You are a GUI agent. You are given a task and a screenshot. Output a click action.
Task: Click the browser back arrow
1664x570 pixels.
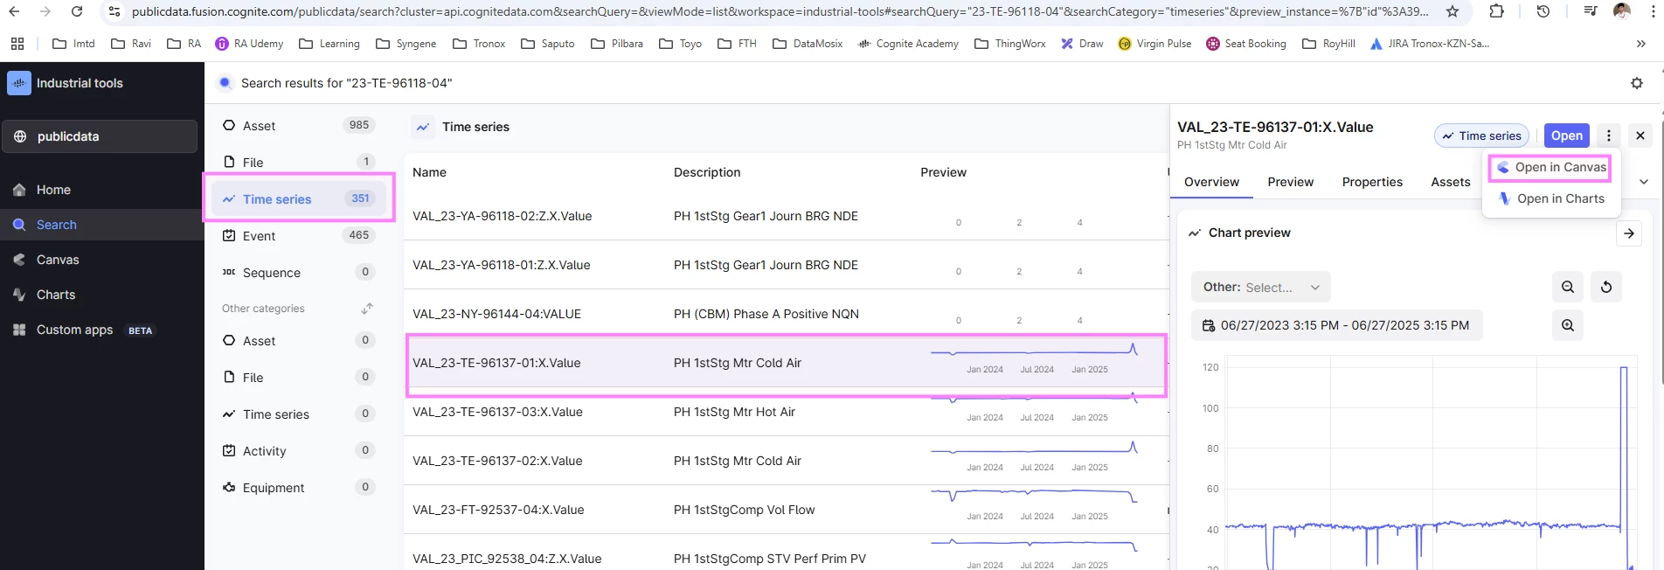[x=14, y=11]
